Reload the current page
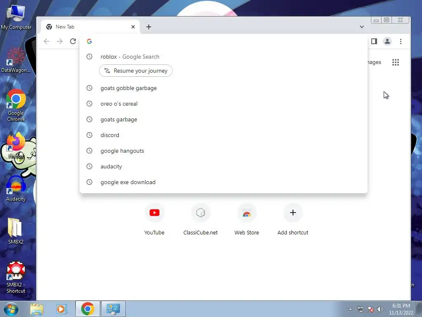Screen dimensions: 422x317 coord(73,41)
